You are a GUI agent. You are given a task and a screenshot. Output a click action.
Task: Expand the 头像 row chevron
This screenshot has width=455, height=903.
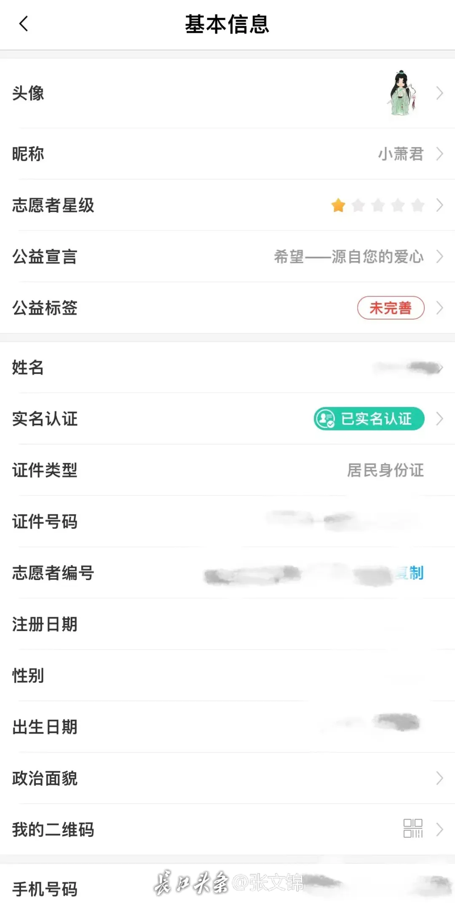tap(439, 93)
